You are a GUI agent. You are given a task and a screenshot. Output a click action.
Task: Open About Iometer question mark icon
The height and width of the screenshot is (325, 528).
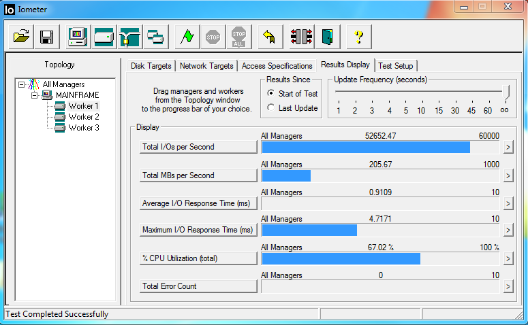359,37
